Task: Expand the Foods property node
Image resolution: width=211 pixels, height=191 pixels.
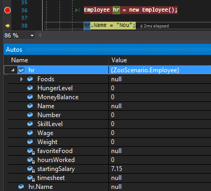Action: tap(21, 79)
